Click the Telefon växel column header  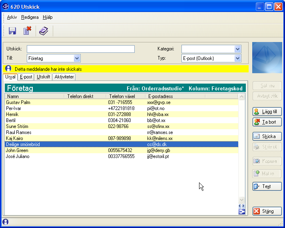pyautogui.click(x=126, y=96)
